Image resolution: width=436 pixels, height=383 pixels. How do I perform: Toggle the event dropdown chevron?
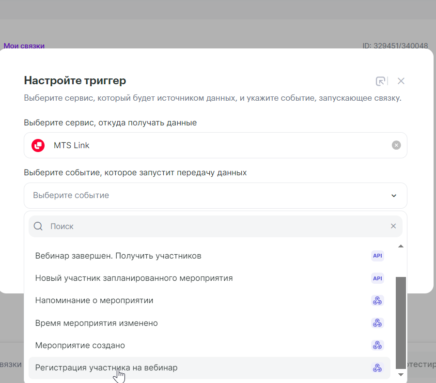click(x=394, y=196)
